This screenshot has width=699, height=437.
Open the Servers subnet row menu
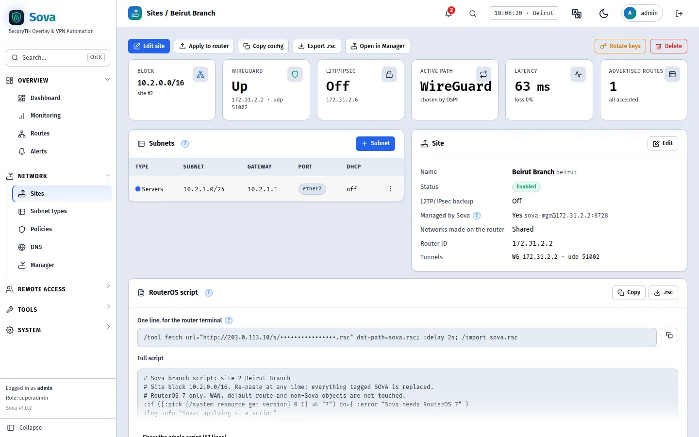[x=390, y=189]
